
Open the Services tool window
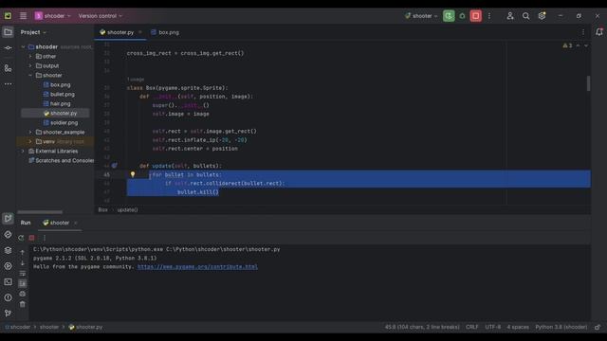(x=8, y=266)
